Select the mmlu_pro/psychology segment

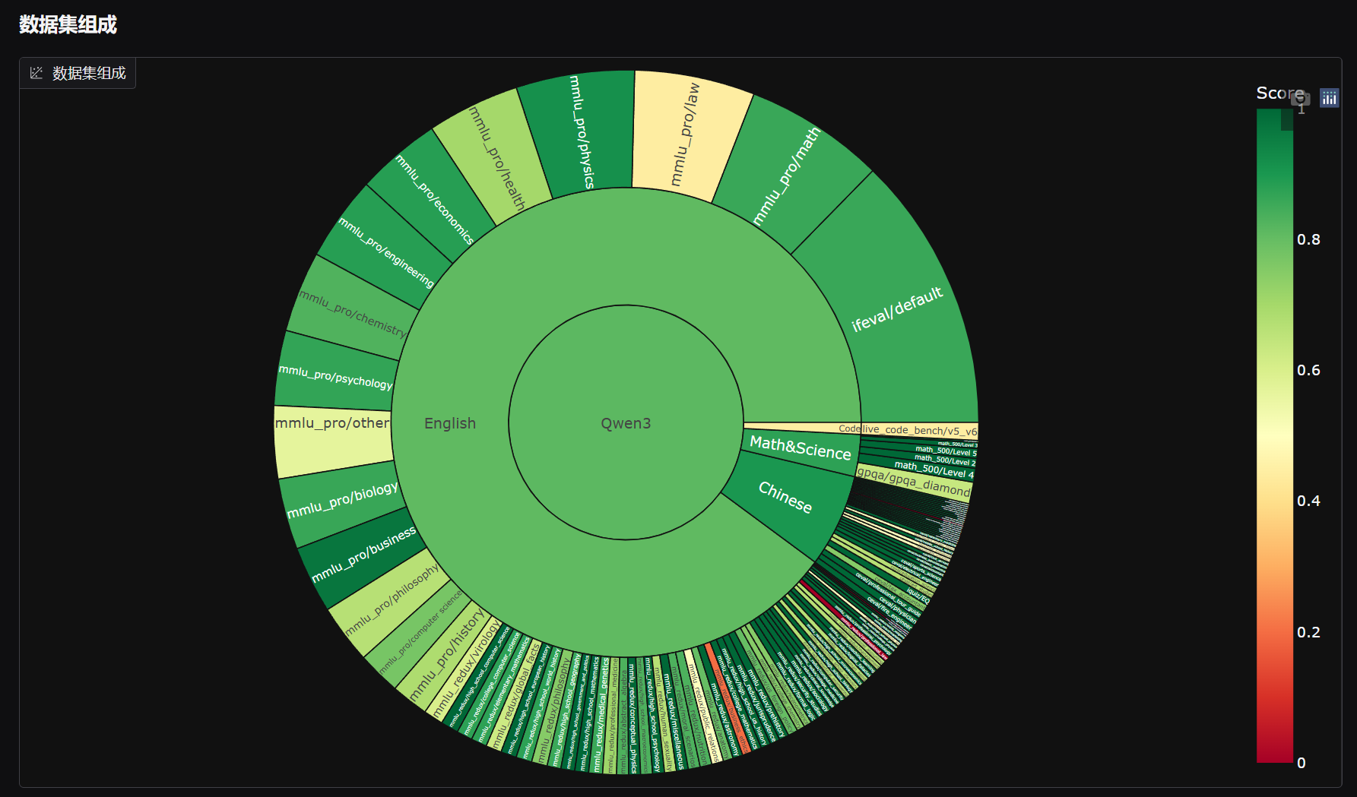pos(335,376)
